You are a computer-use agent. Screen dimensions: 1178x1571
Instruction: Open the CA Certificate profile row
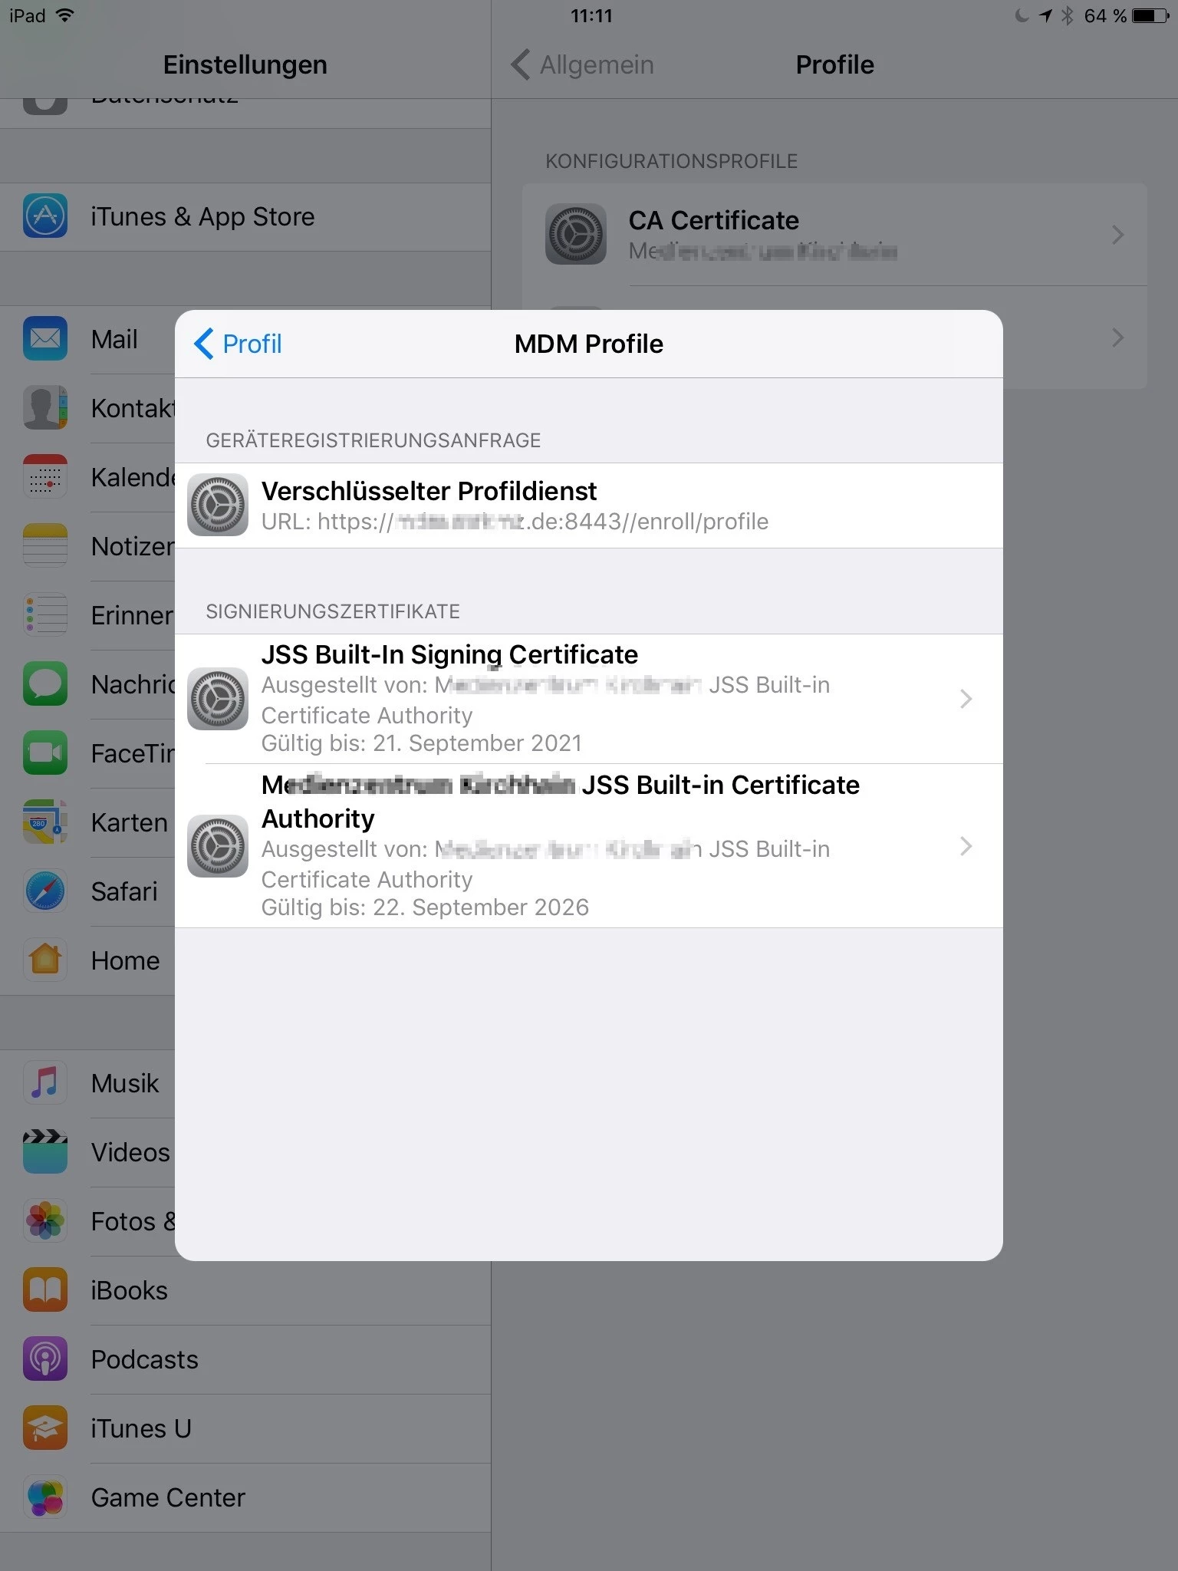(834, 235)
